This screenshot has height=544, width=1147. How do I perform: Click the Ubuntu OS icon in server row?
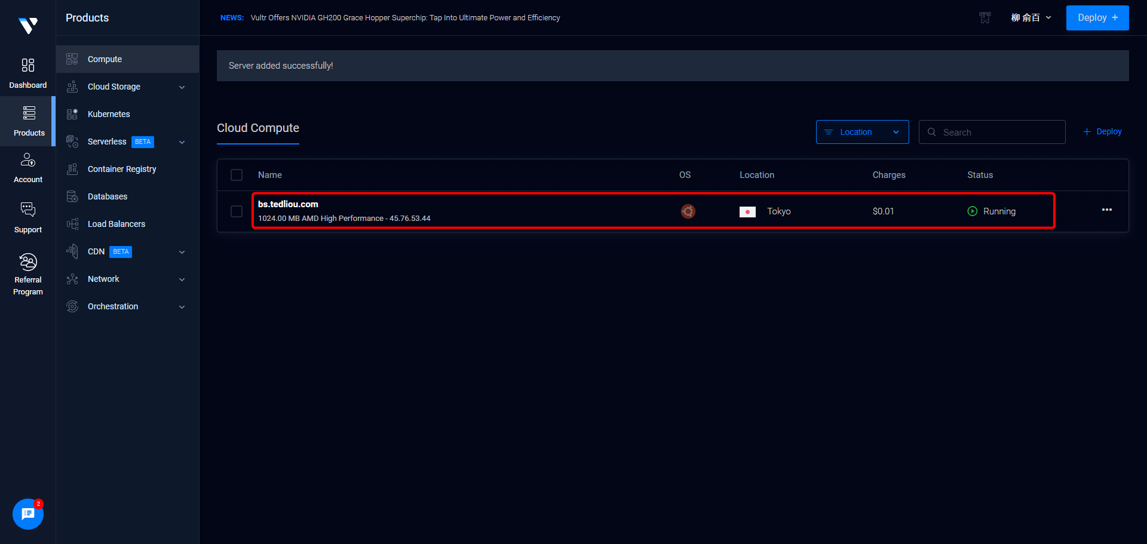click(688, 211)
